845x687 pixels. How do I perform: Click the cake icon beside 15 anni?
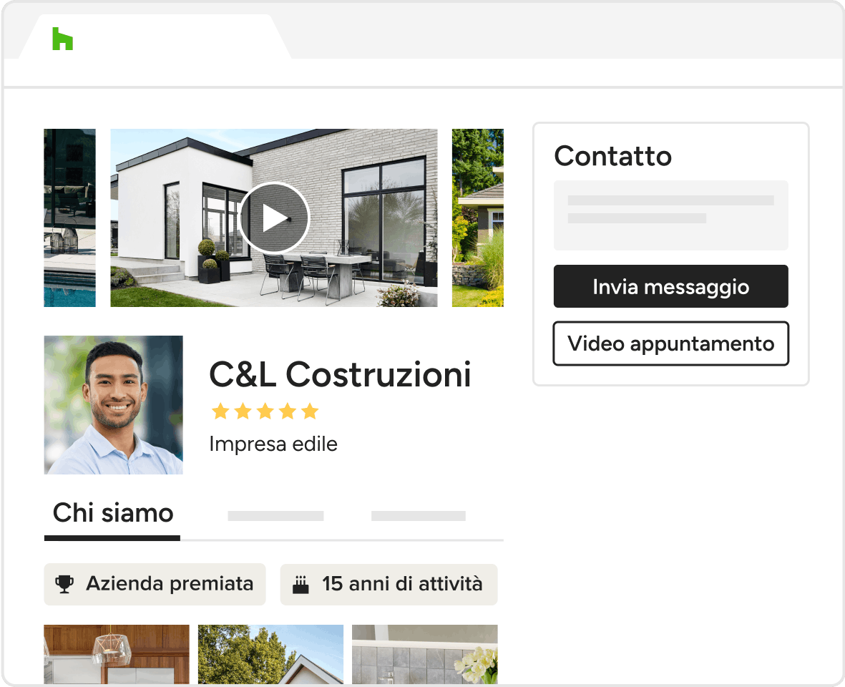pyautogui.click(x=301, y=585)
